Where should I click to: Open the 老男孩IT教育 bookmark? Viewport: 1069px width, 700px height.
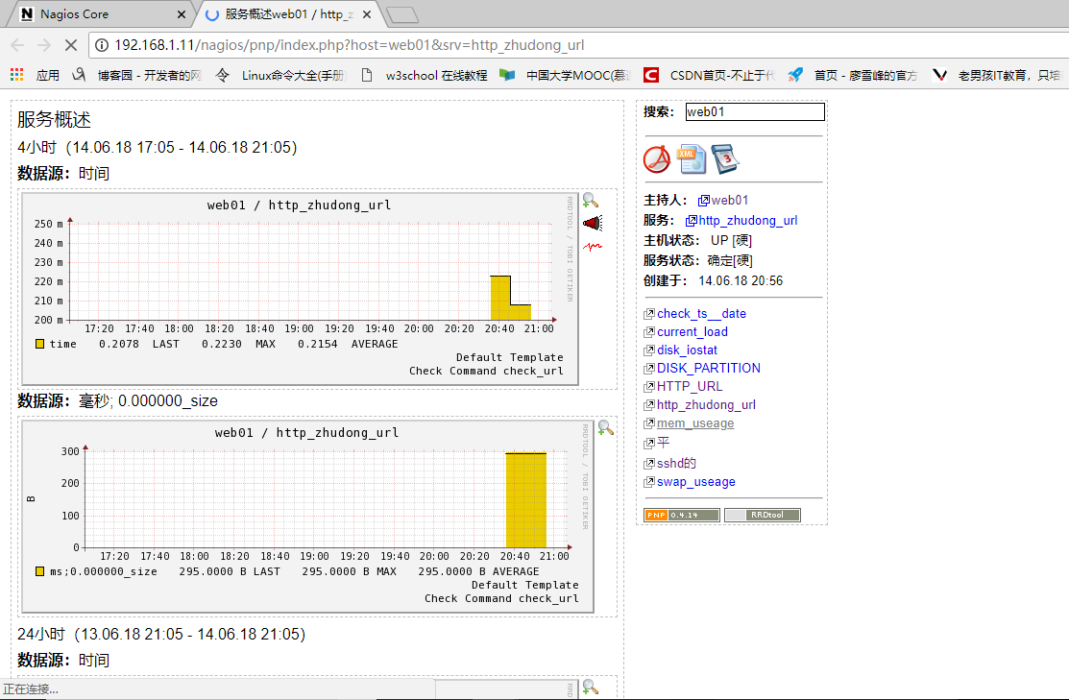point(997,75)
